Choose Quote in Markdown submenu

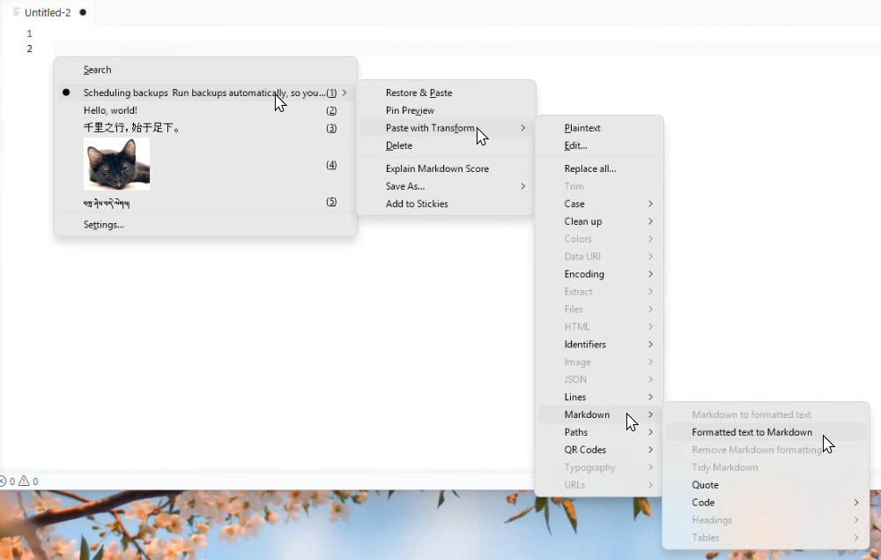(766, 485)
